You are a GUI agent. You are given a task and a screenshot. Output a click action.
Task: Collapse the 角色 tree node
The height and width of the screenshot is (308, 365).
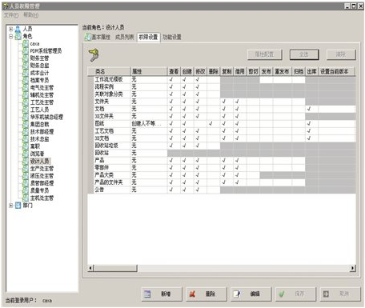tap(10, 36)
